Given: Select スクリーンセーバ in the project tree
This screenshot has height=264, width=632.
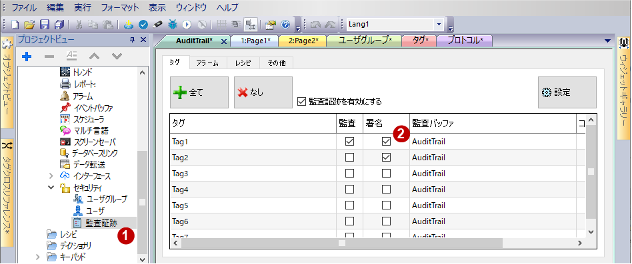Looking at the screenshot, I should [88, 142].
